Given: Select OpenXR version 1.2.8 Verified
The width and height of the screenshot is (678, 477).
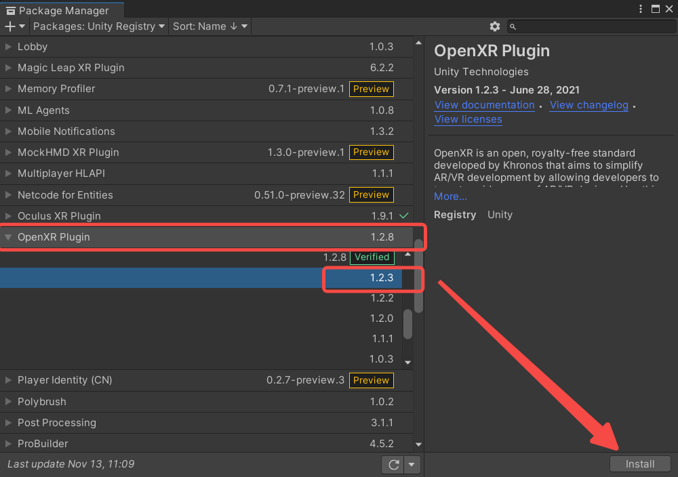Looking at the screenshot, I should coord(201,257).
